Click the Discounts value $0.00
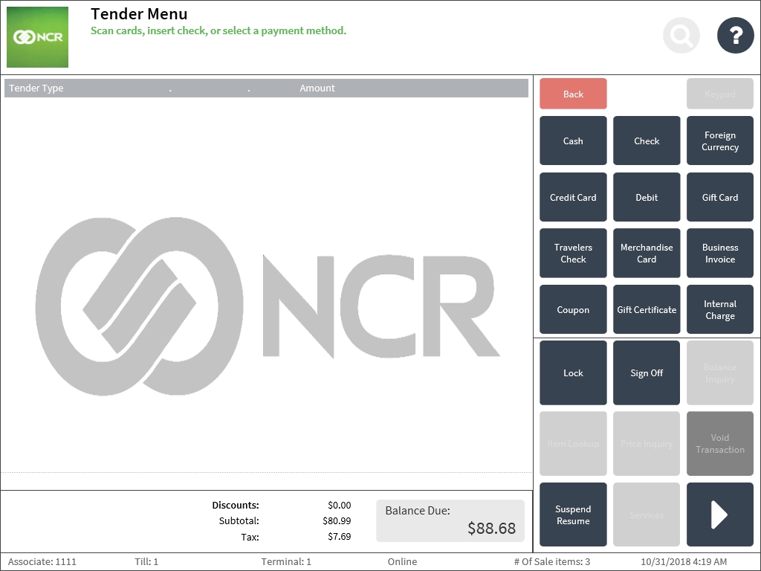The width and height of the screenshot is (761, 571). click(339, 506)
